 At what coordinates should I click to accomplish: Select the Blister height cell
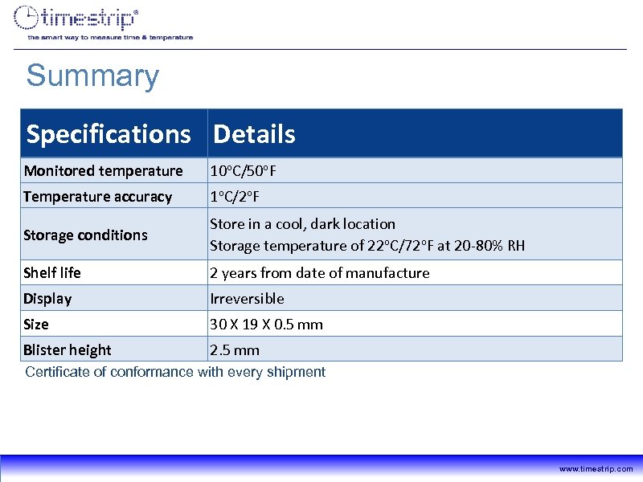pos(114,349)
